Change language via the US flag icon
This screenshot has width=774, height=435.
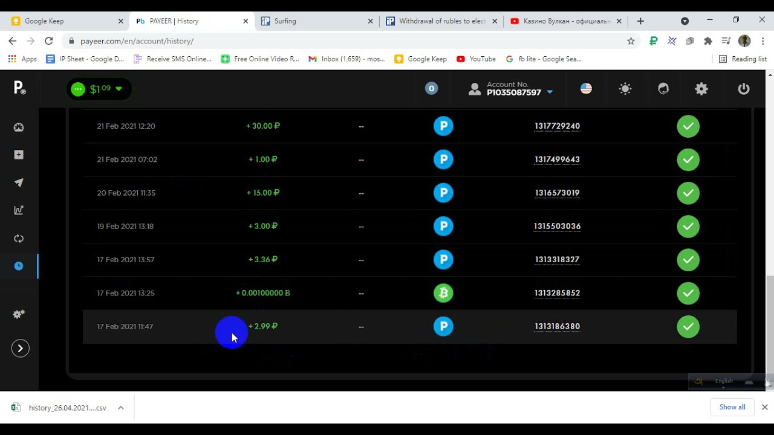coord(586,89)
